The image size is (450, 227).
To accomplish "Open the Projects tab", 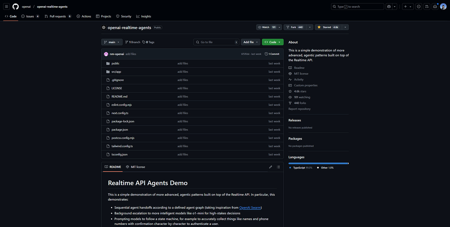I will [104, 16].
